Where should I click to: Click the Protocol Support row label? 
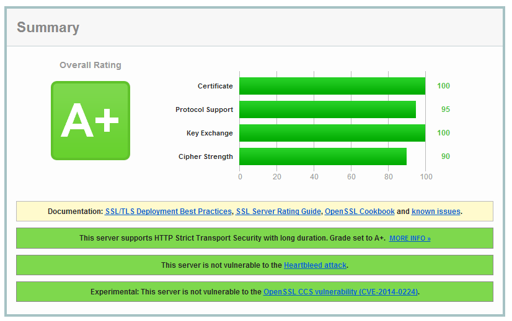pyautogui.click(x=204, y=109)
